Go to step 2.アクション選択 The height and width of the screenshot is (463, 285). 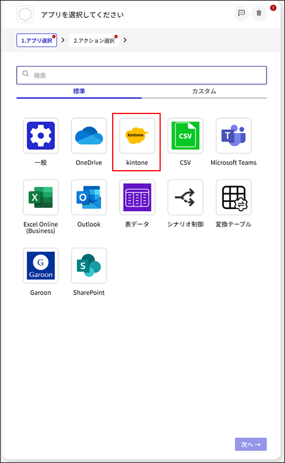click(x=94, y=41)
